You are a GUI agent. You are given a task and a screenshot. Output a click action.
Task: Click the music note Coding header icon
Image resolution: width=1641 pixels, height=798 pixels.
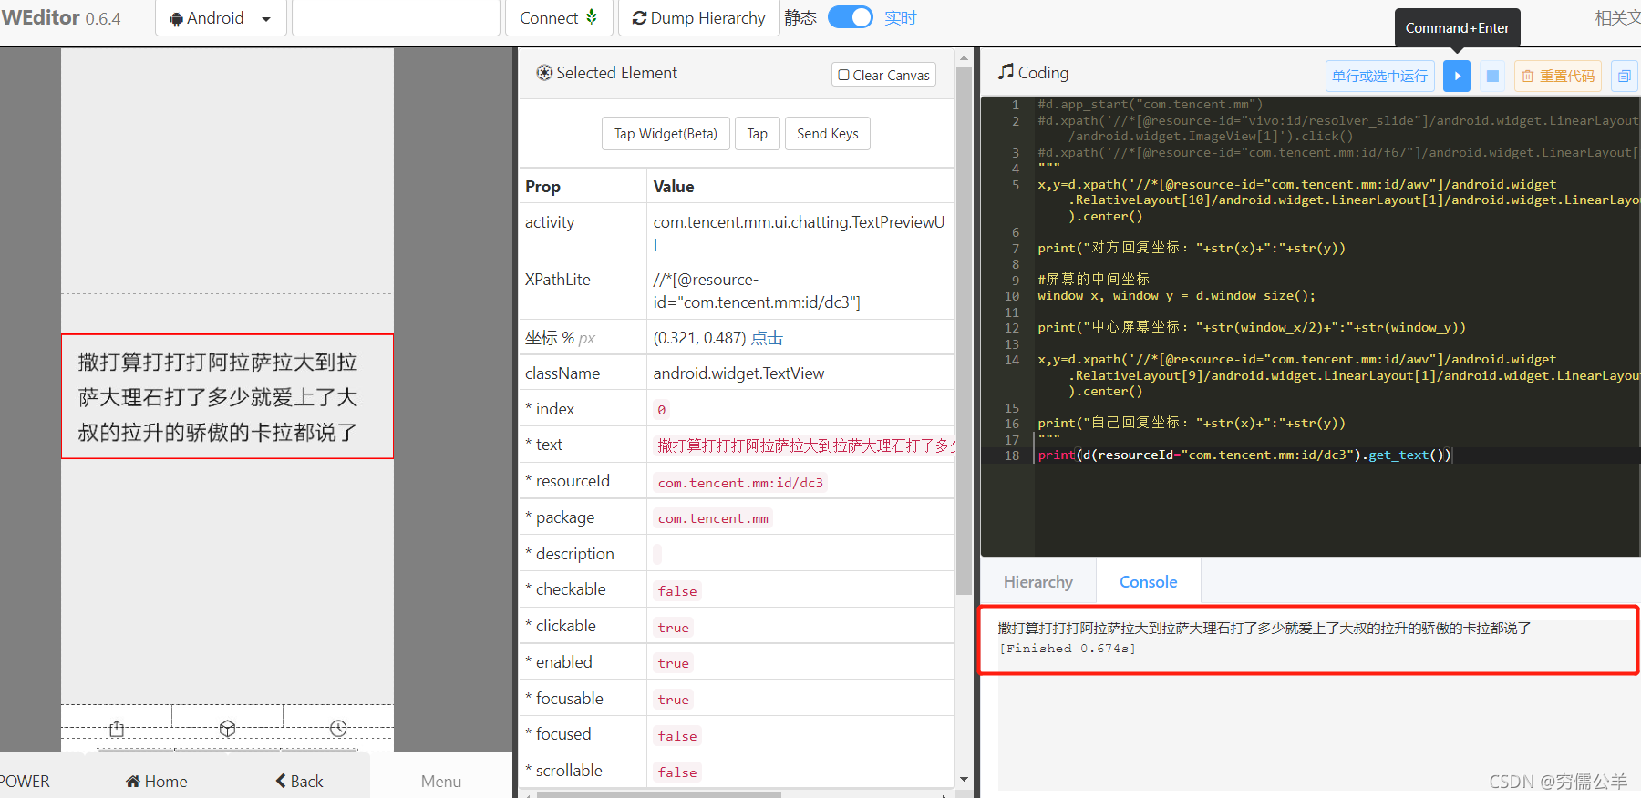point(1006,72)
